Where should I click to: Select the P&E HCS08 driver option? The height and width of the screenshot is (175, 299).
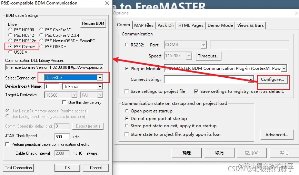pos(10,30)
